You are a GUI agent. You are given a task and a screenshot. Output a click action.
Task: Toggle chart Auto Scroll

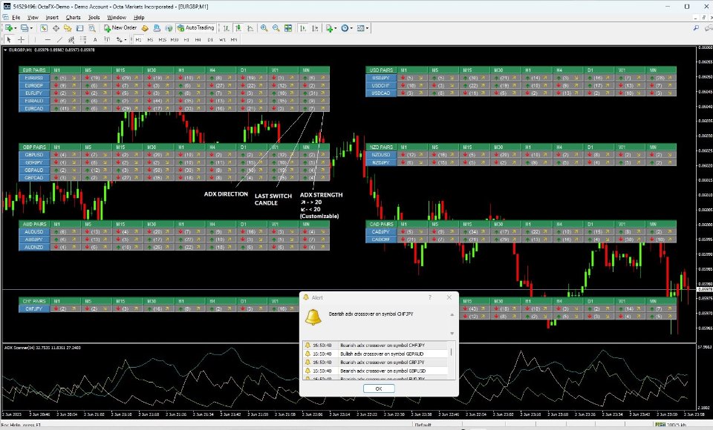click(x=303, y=28)
